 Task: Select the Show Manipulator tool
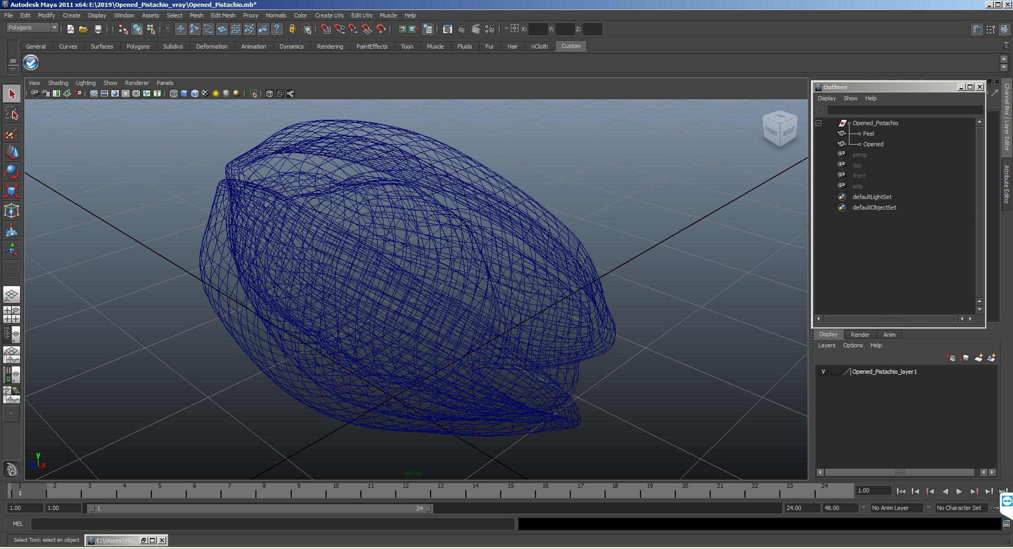[x=12, y=250]
